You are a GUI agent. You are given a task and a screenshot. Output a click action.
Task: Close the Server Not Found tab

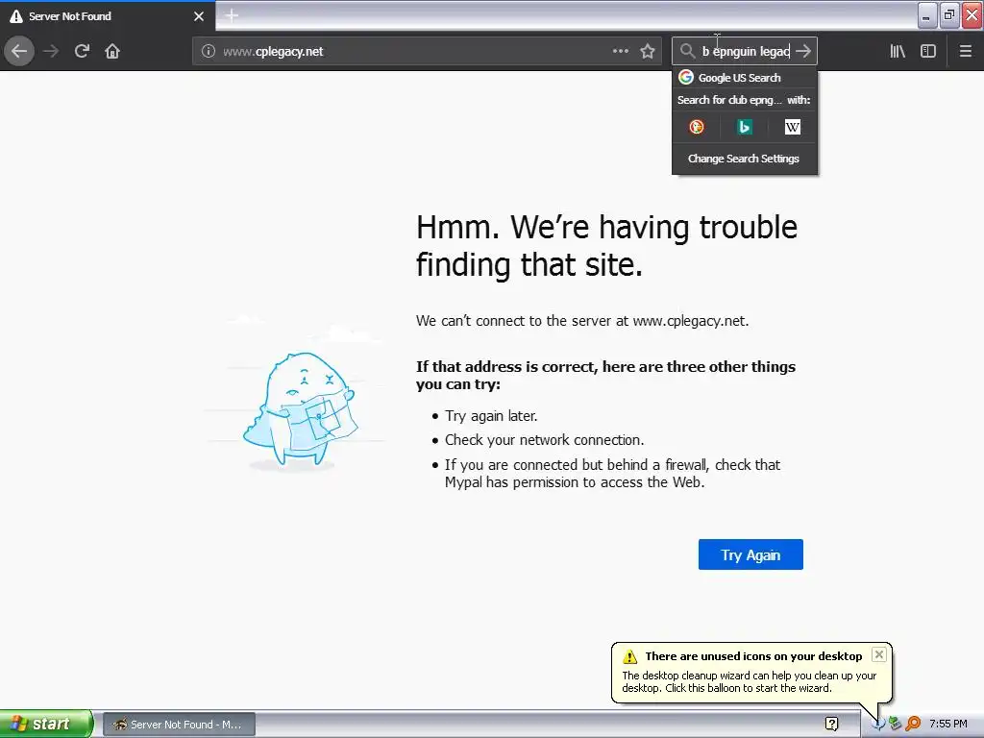[x=199, y=16]
